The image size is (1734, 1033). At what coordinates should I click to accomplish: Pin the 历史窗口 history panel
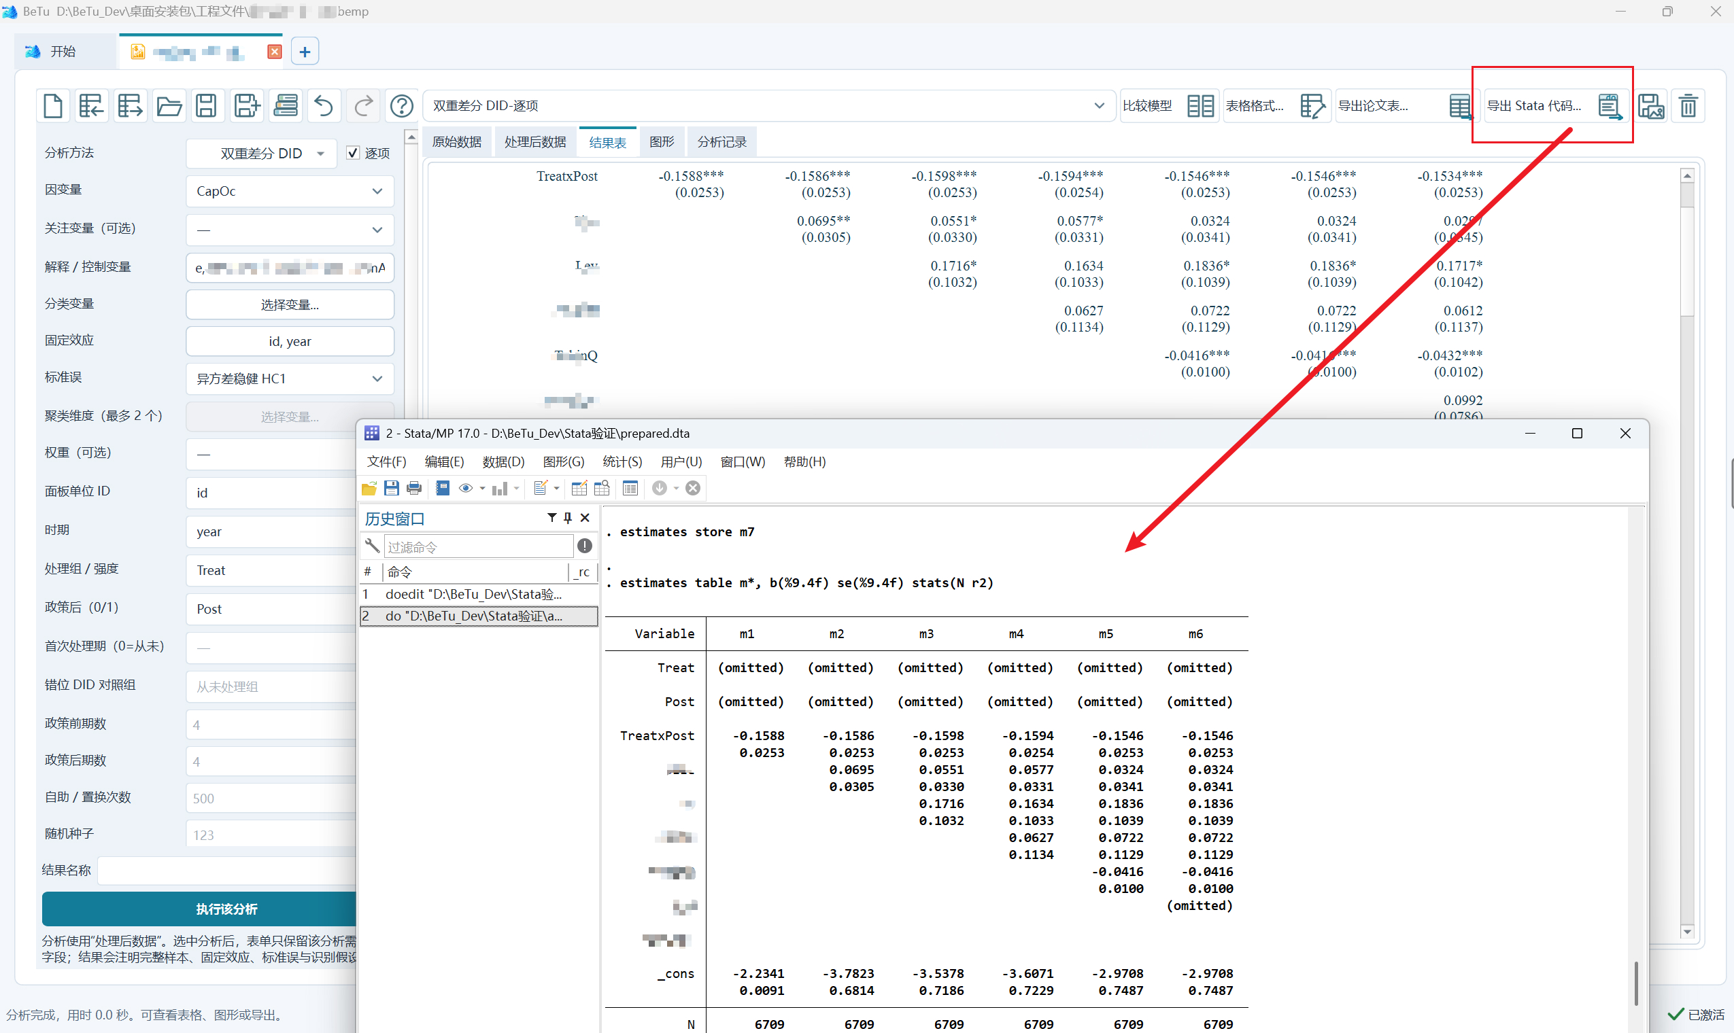tap(568, 517)
